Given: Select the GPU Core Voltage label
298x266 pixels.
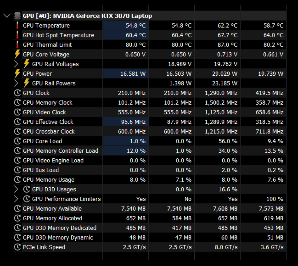Looking at the screenshot, I should [x=46, y=54].
